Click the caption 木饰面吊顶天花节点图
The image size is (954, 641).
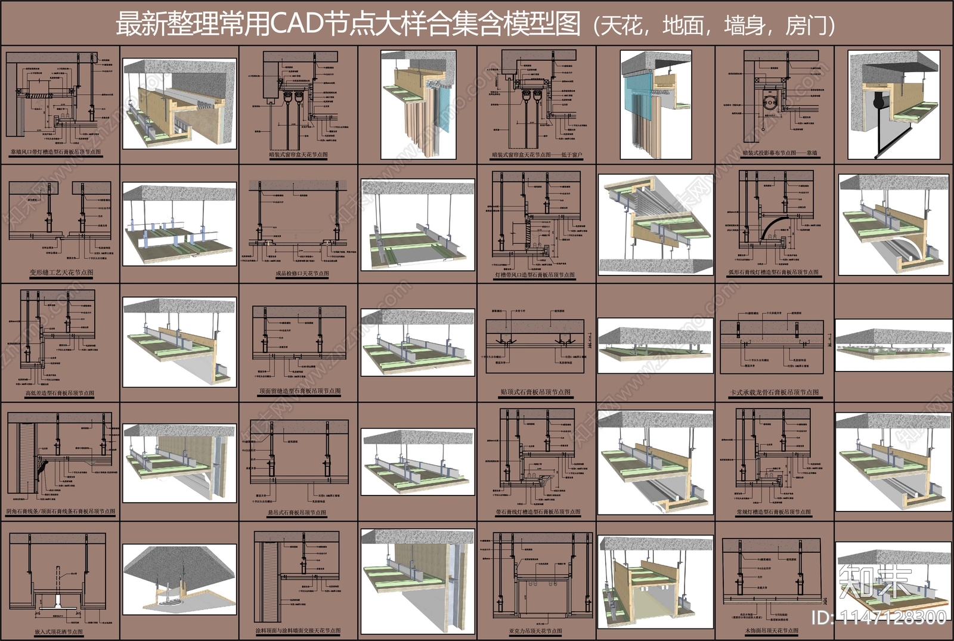coord(772,631)
